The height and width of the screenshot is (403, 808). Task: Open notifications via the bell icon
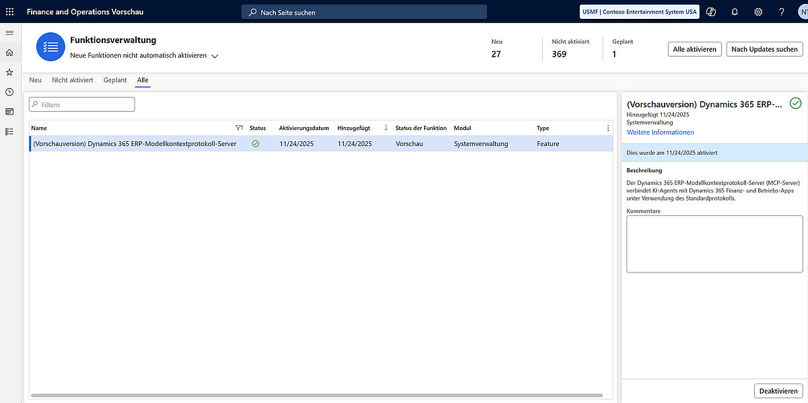pos(735,11)
